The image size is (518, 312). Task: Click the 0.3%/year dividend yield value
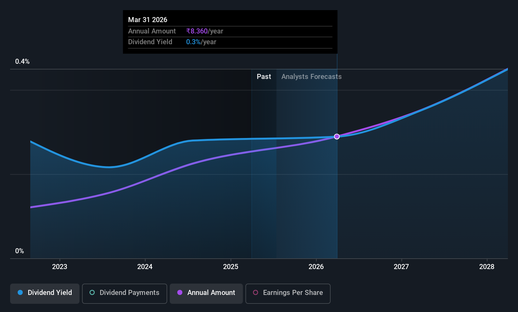tap(201, 42)
